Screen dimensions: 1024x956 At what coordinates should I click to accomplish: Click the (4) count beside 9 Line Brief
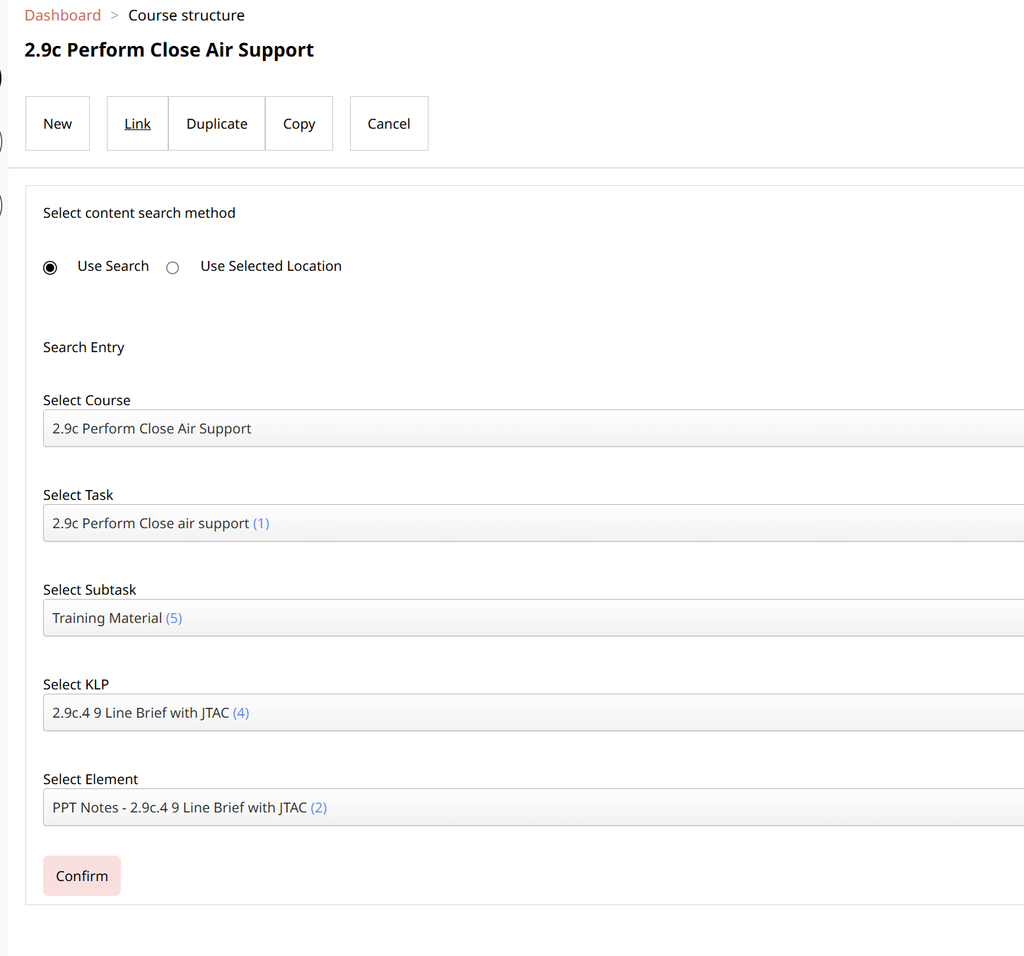click(241, 713)
